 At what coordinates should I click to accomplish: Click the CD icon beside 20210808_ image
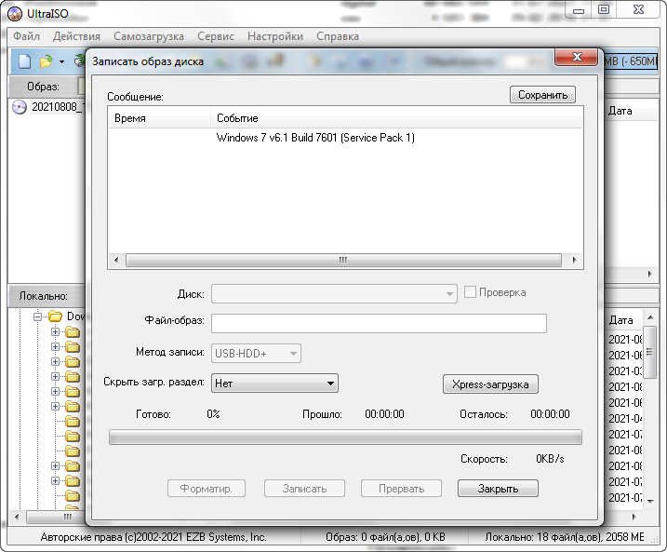pyautogui.click(x=20, y=107)
